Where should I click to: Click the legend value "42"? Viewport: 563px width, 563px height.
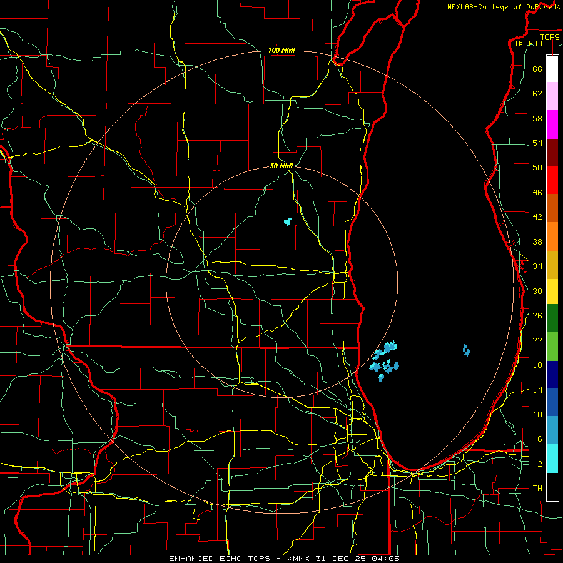point(537,217)
